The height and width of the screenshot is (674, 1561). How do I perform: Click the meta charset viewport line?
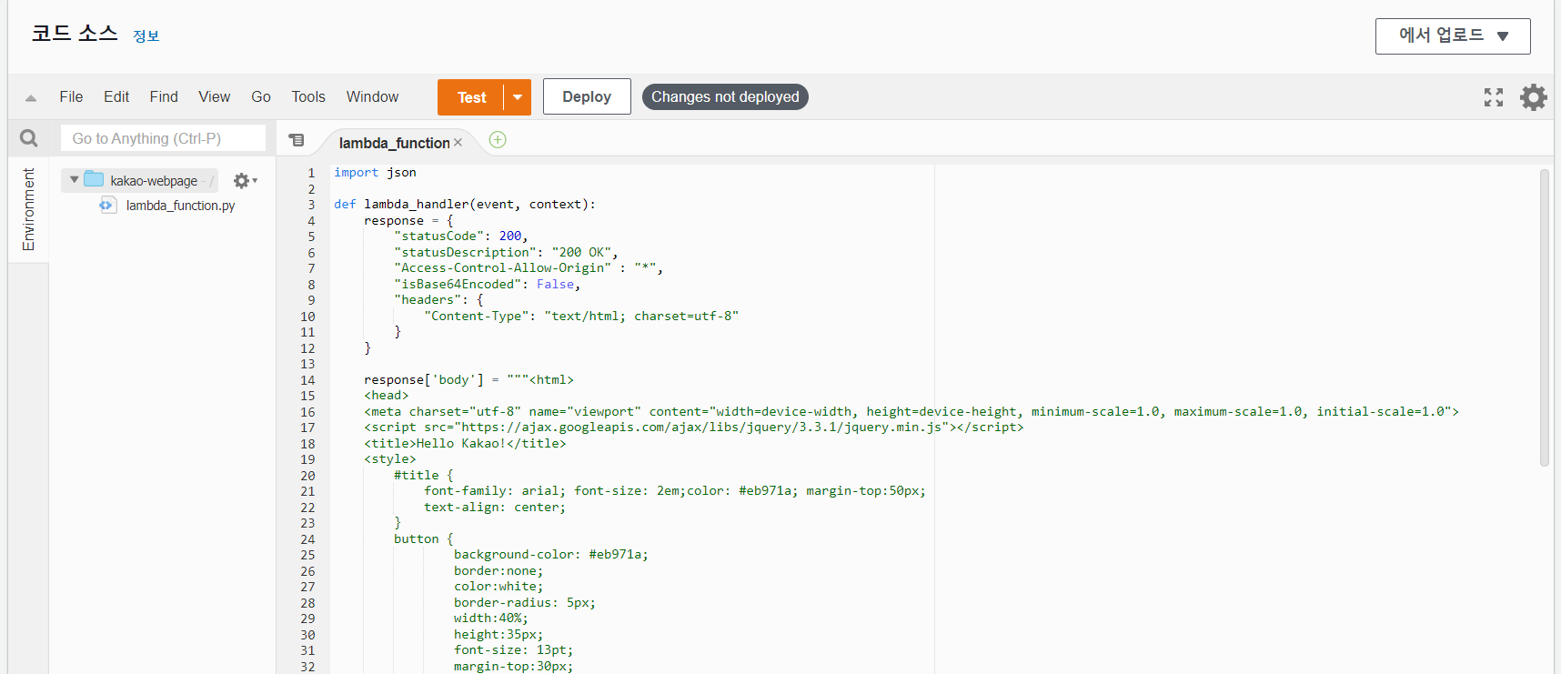pos(911,412)
